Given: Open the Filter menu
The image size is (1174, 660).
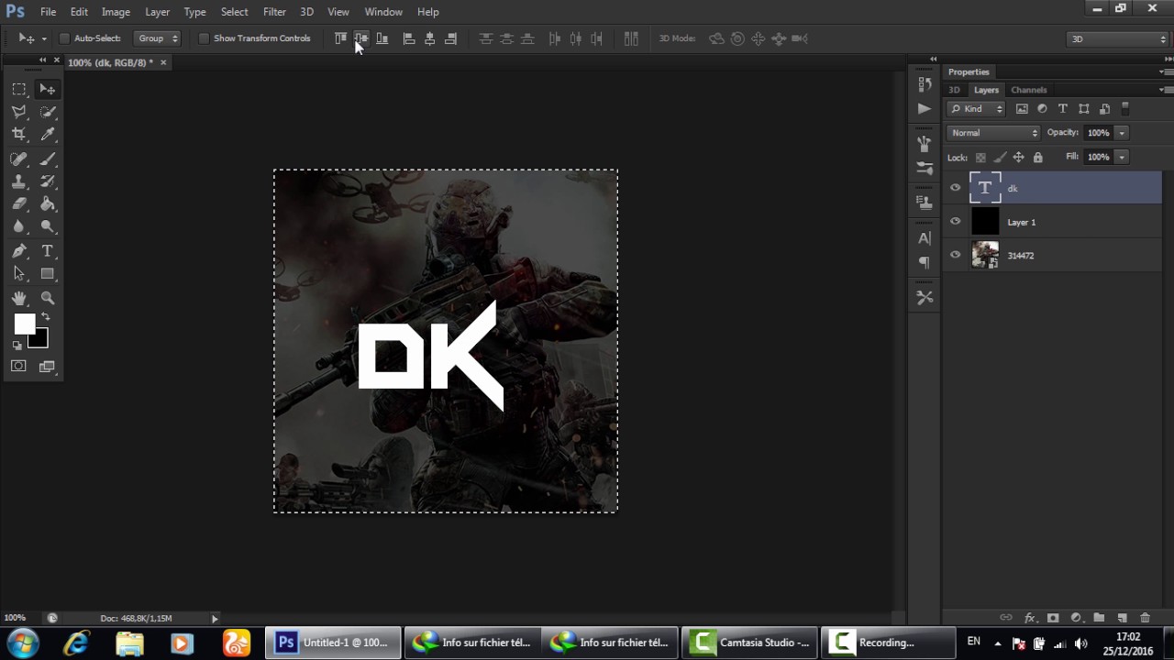Looking at the screenshot, I should pyautogui.click(x=274, y=12).
